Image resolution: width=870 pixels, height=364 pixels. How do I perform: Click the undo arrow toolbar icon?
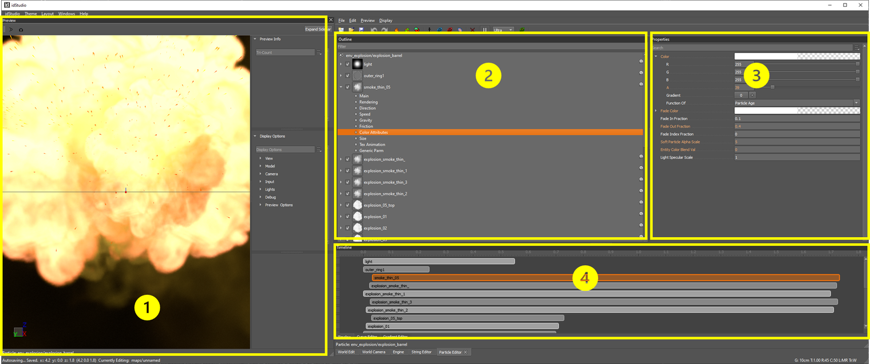point(374,30)
